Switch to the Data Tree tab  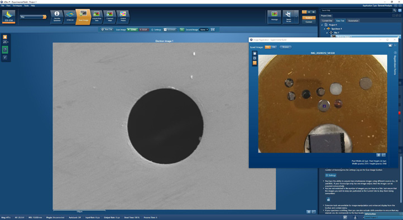(340, 21)
